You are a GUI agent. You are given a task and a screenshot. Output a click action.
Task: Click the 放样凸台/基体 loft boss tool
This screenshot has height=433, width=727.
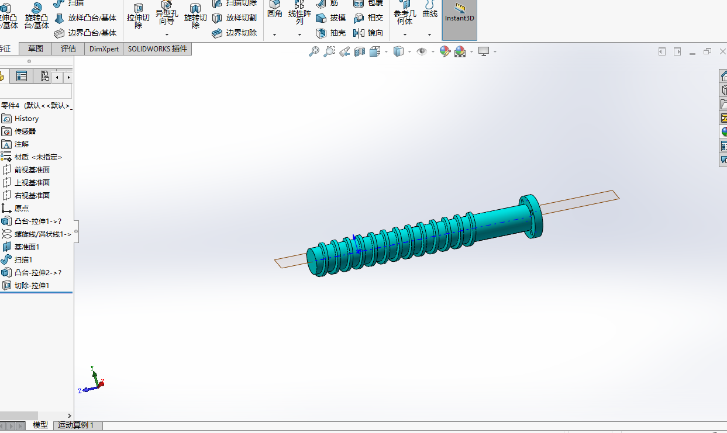coord(85,18)
